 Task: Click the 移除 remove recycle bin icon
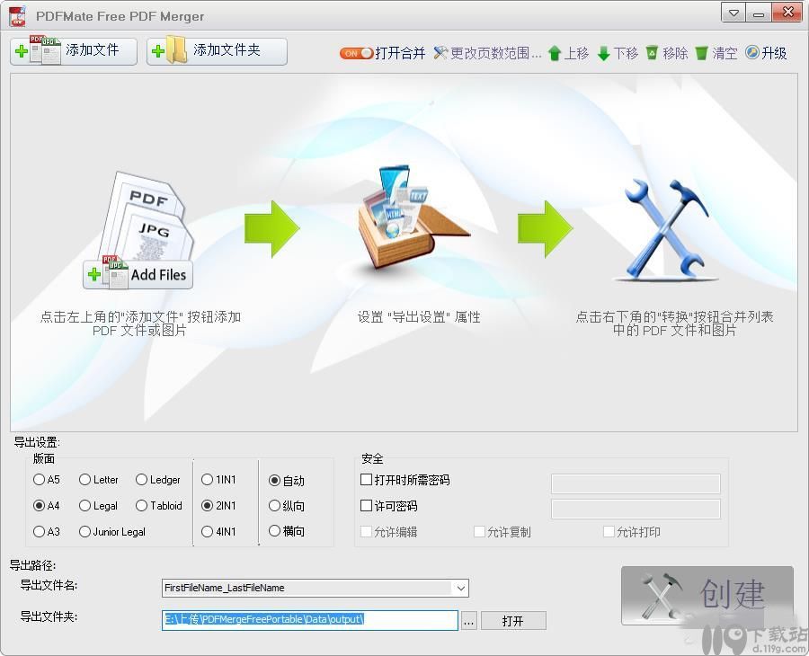653,53
